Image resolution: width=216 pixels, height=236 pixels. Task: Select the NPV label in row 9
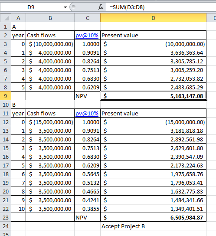(x=88, y=96)
